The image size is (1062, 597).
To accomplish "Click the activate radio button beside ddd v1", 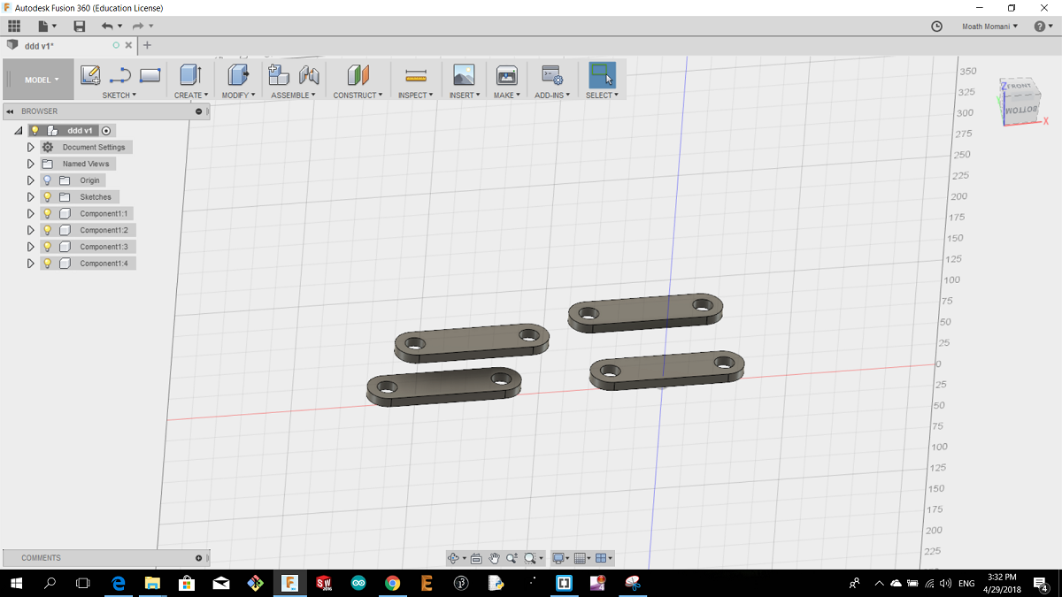I will [106, 130].
